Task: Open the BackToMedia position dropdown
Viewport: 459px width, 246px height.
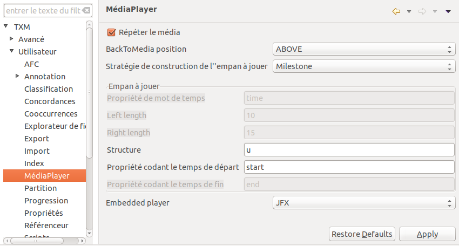Action: [x=363, y=49]
